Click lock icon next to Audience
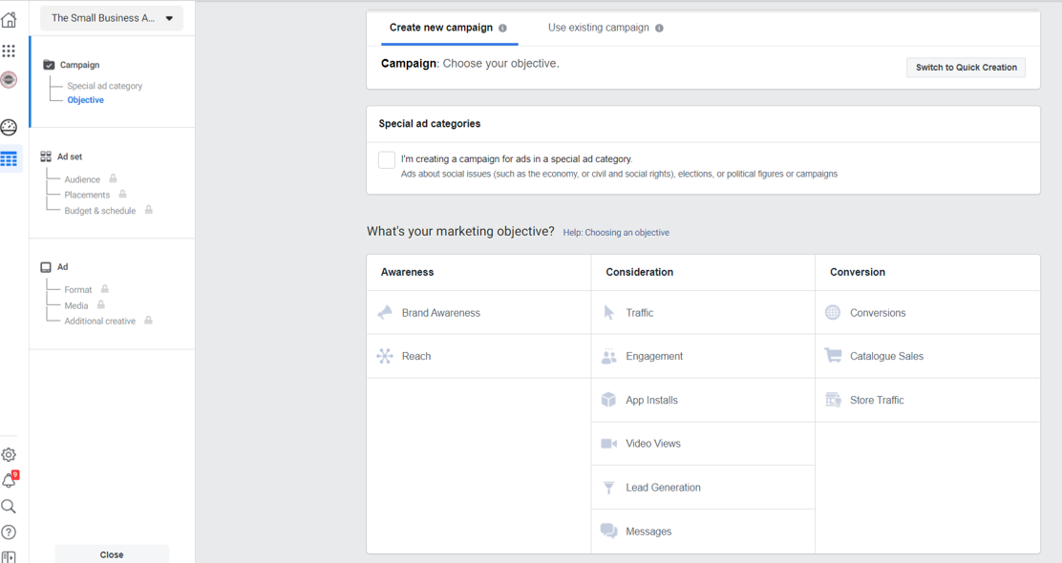The width and height of the screenshot is (1062, 563). [113, 178]
